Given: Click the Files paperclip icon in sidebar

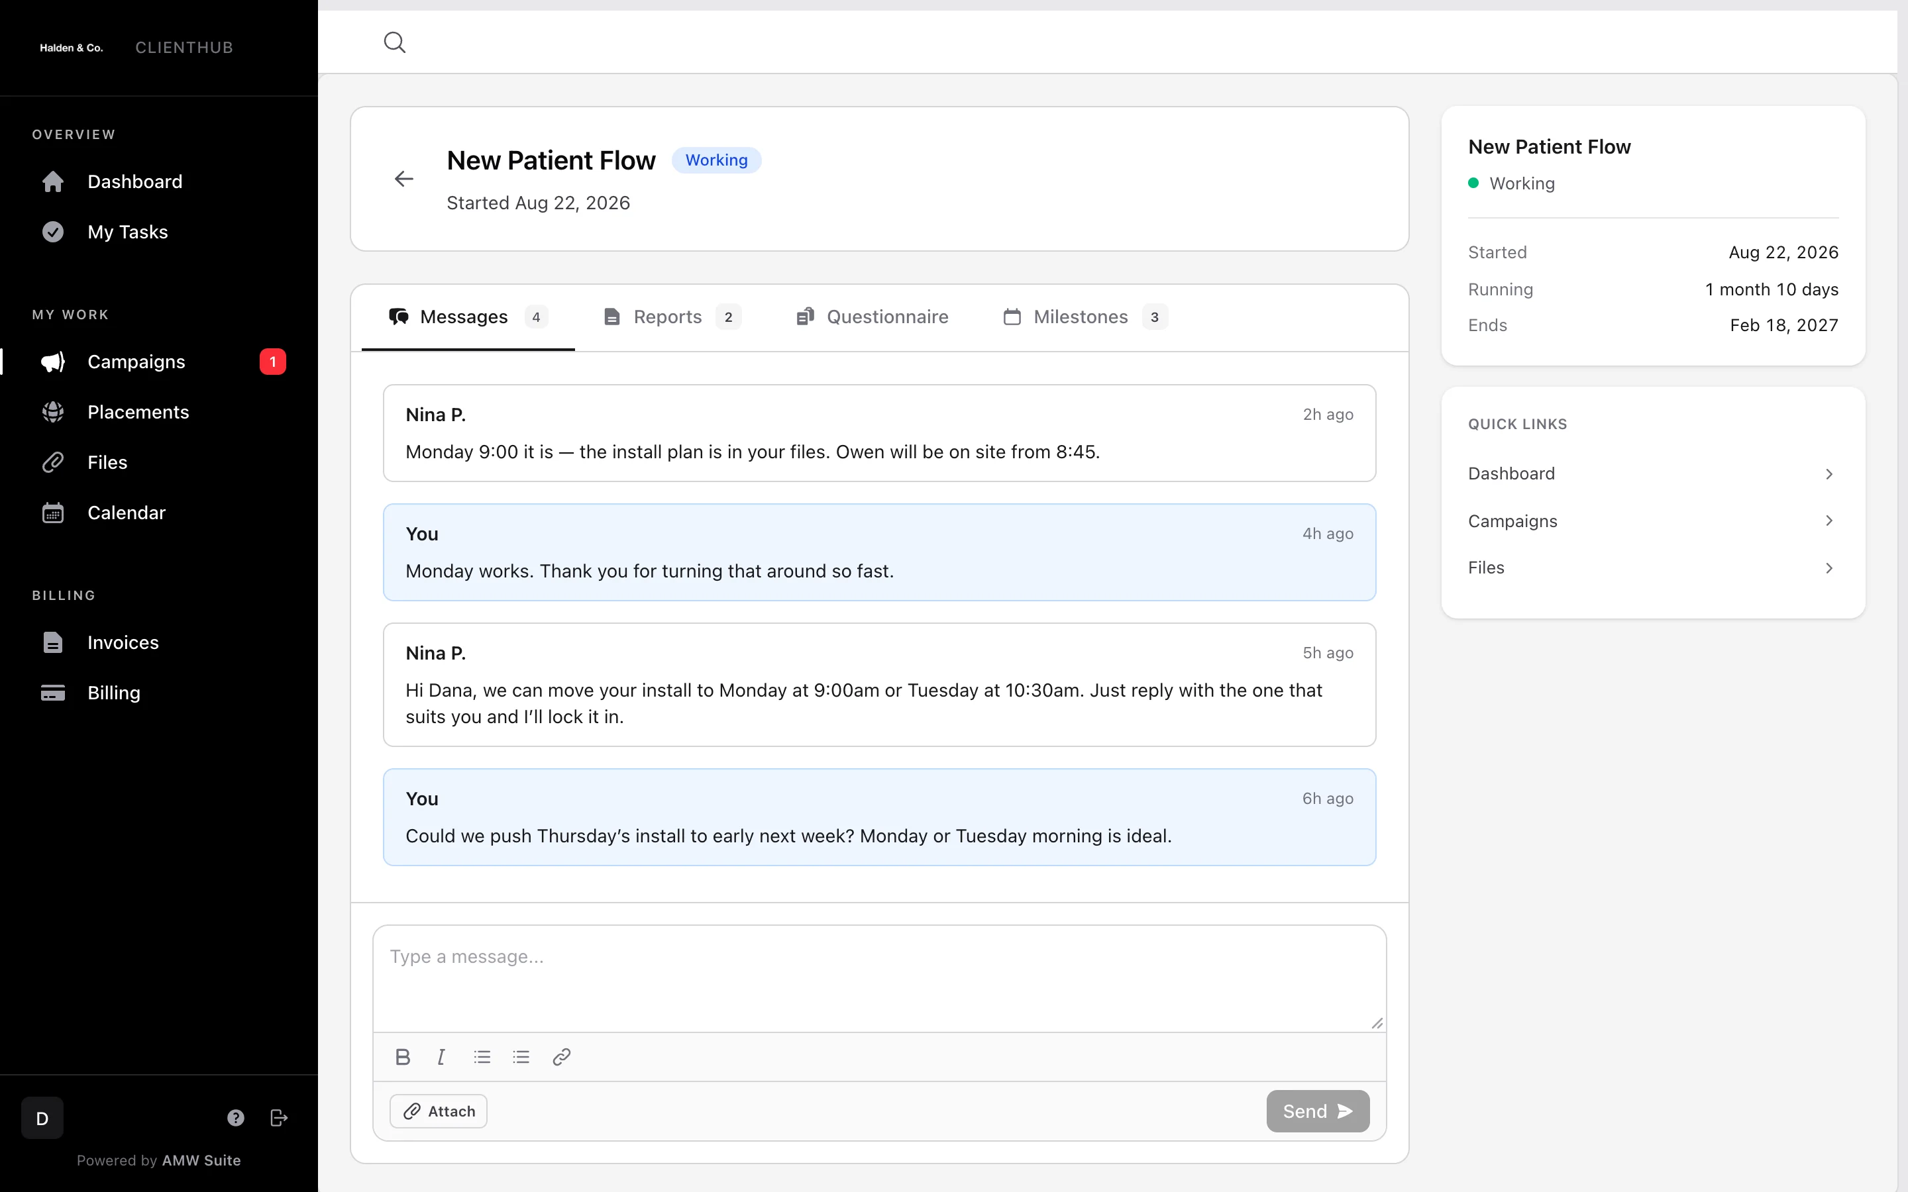Looking at the screenshot, I should 53,463.
